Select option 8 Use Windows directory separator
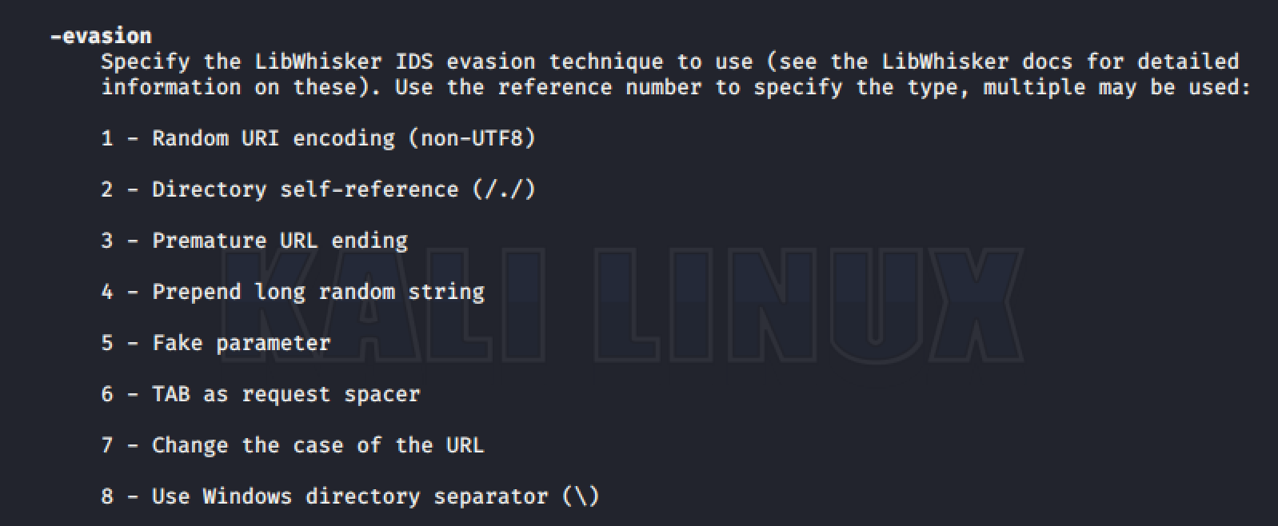The width and height of the screenshot is (1278, 526). pos(349,496)
